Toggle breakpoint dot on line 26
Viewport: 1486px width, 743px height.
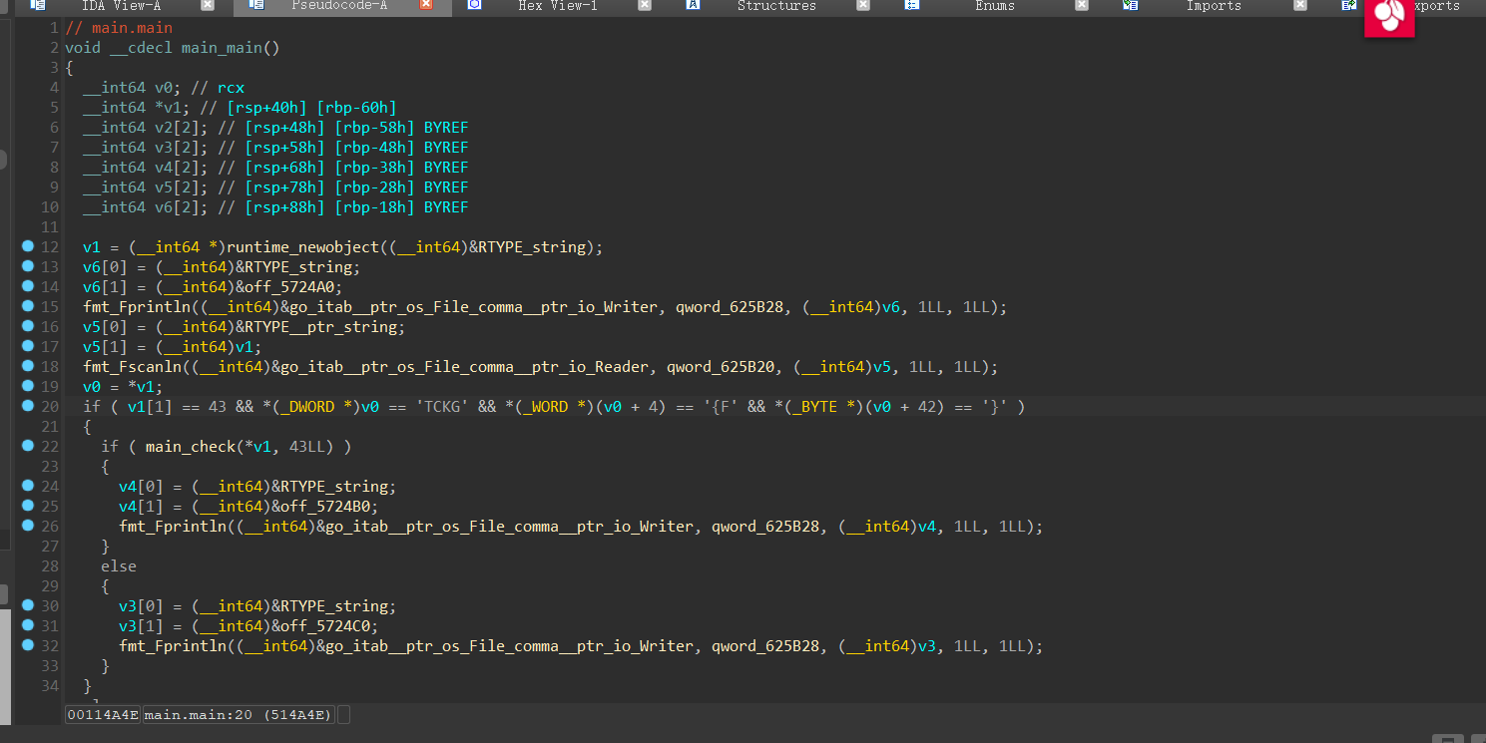click(x=28, y=526)
